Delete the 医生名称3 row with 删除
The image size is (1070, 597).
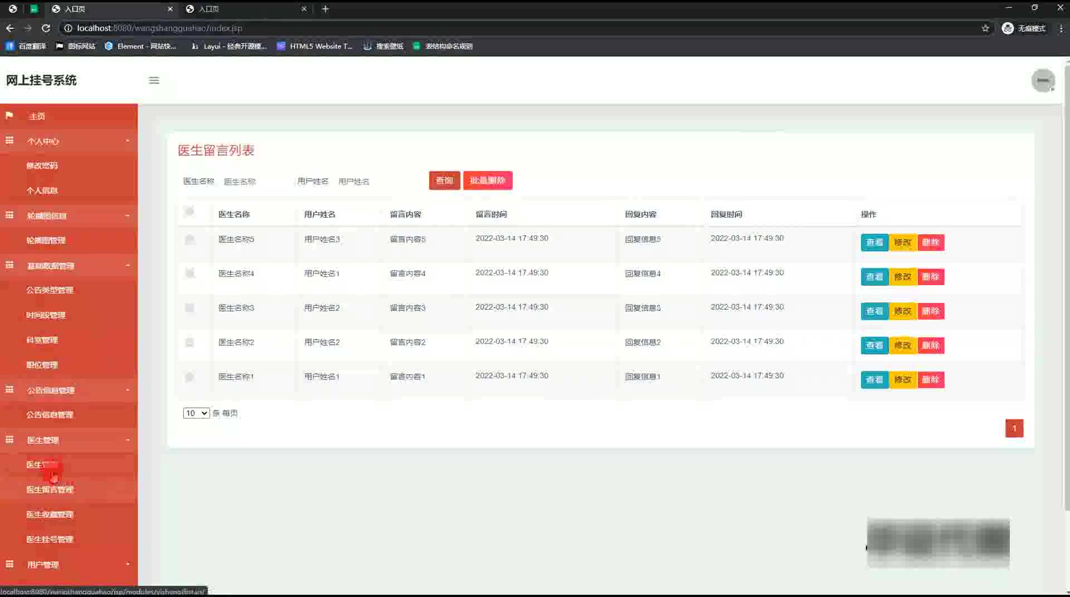point(931,311)
